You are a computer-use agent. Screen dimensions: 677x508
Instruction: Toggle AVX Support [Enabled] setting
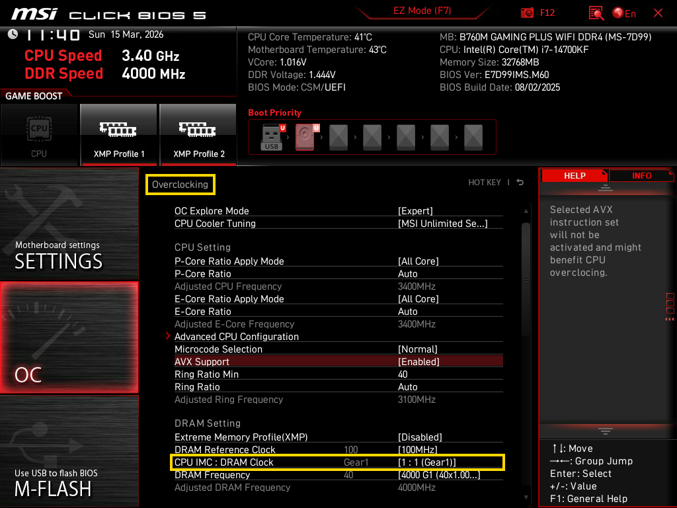[x=338, y=362]
